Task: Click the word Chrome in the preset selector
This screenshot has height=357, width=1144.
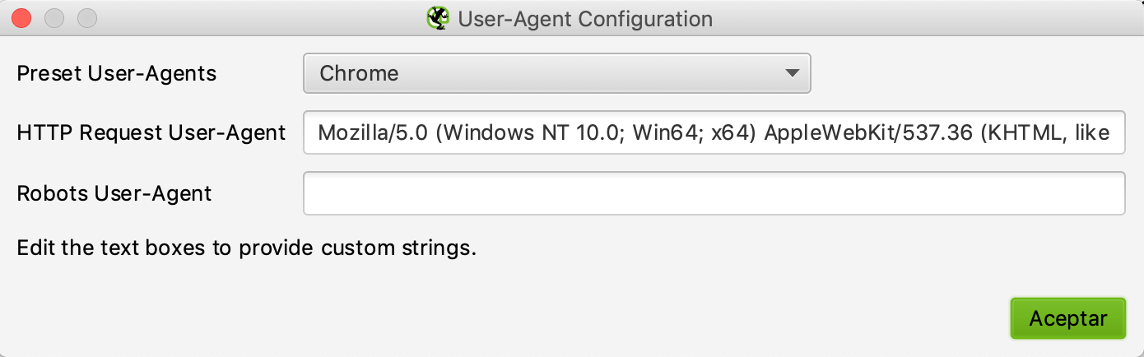Action: click(359, 73)
